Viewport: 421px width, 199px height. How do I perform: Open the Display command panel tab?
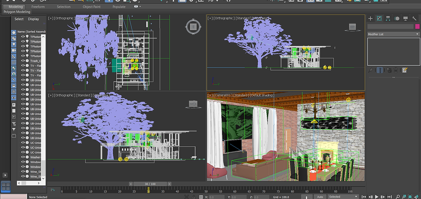pos(405,18)
